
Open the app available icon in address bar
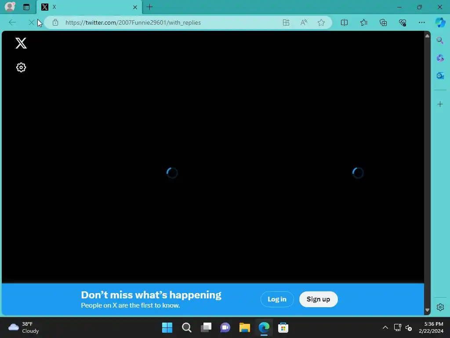tap(286, 22)
